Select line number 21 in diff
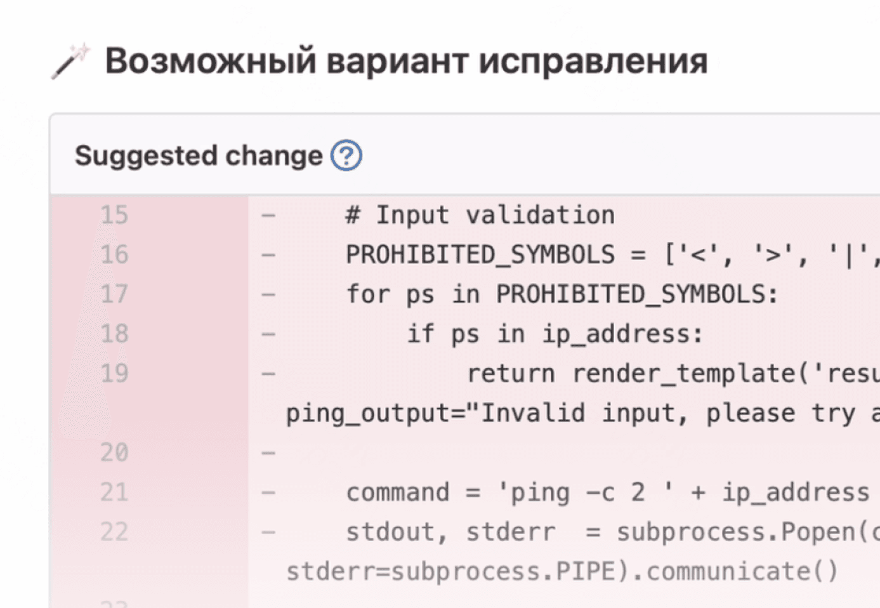The height and width of the screenshot is (608, 880). [114, 492]
